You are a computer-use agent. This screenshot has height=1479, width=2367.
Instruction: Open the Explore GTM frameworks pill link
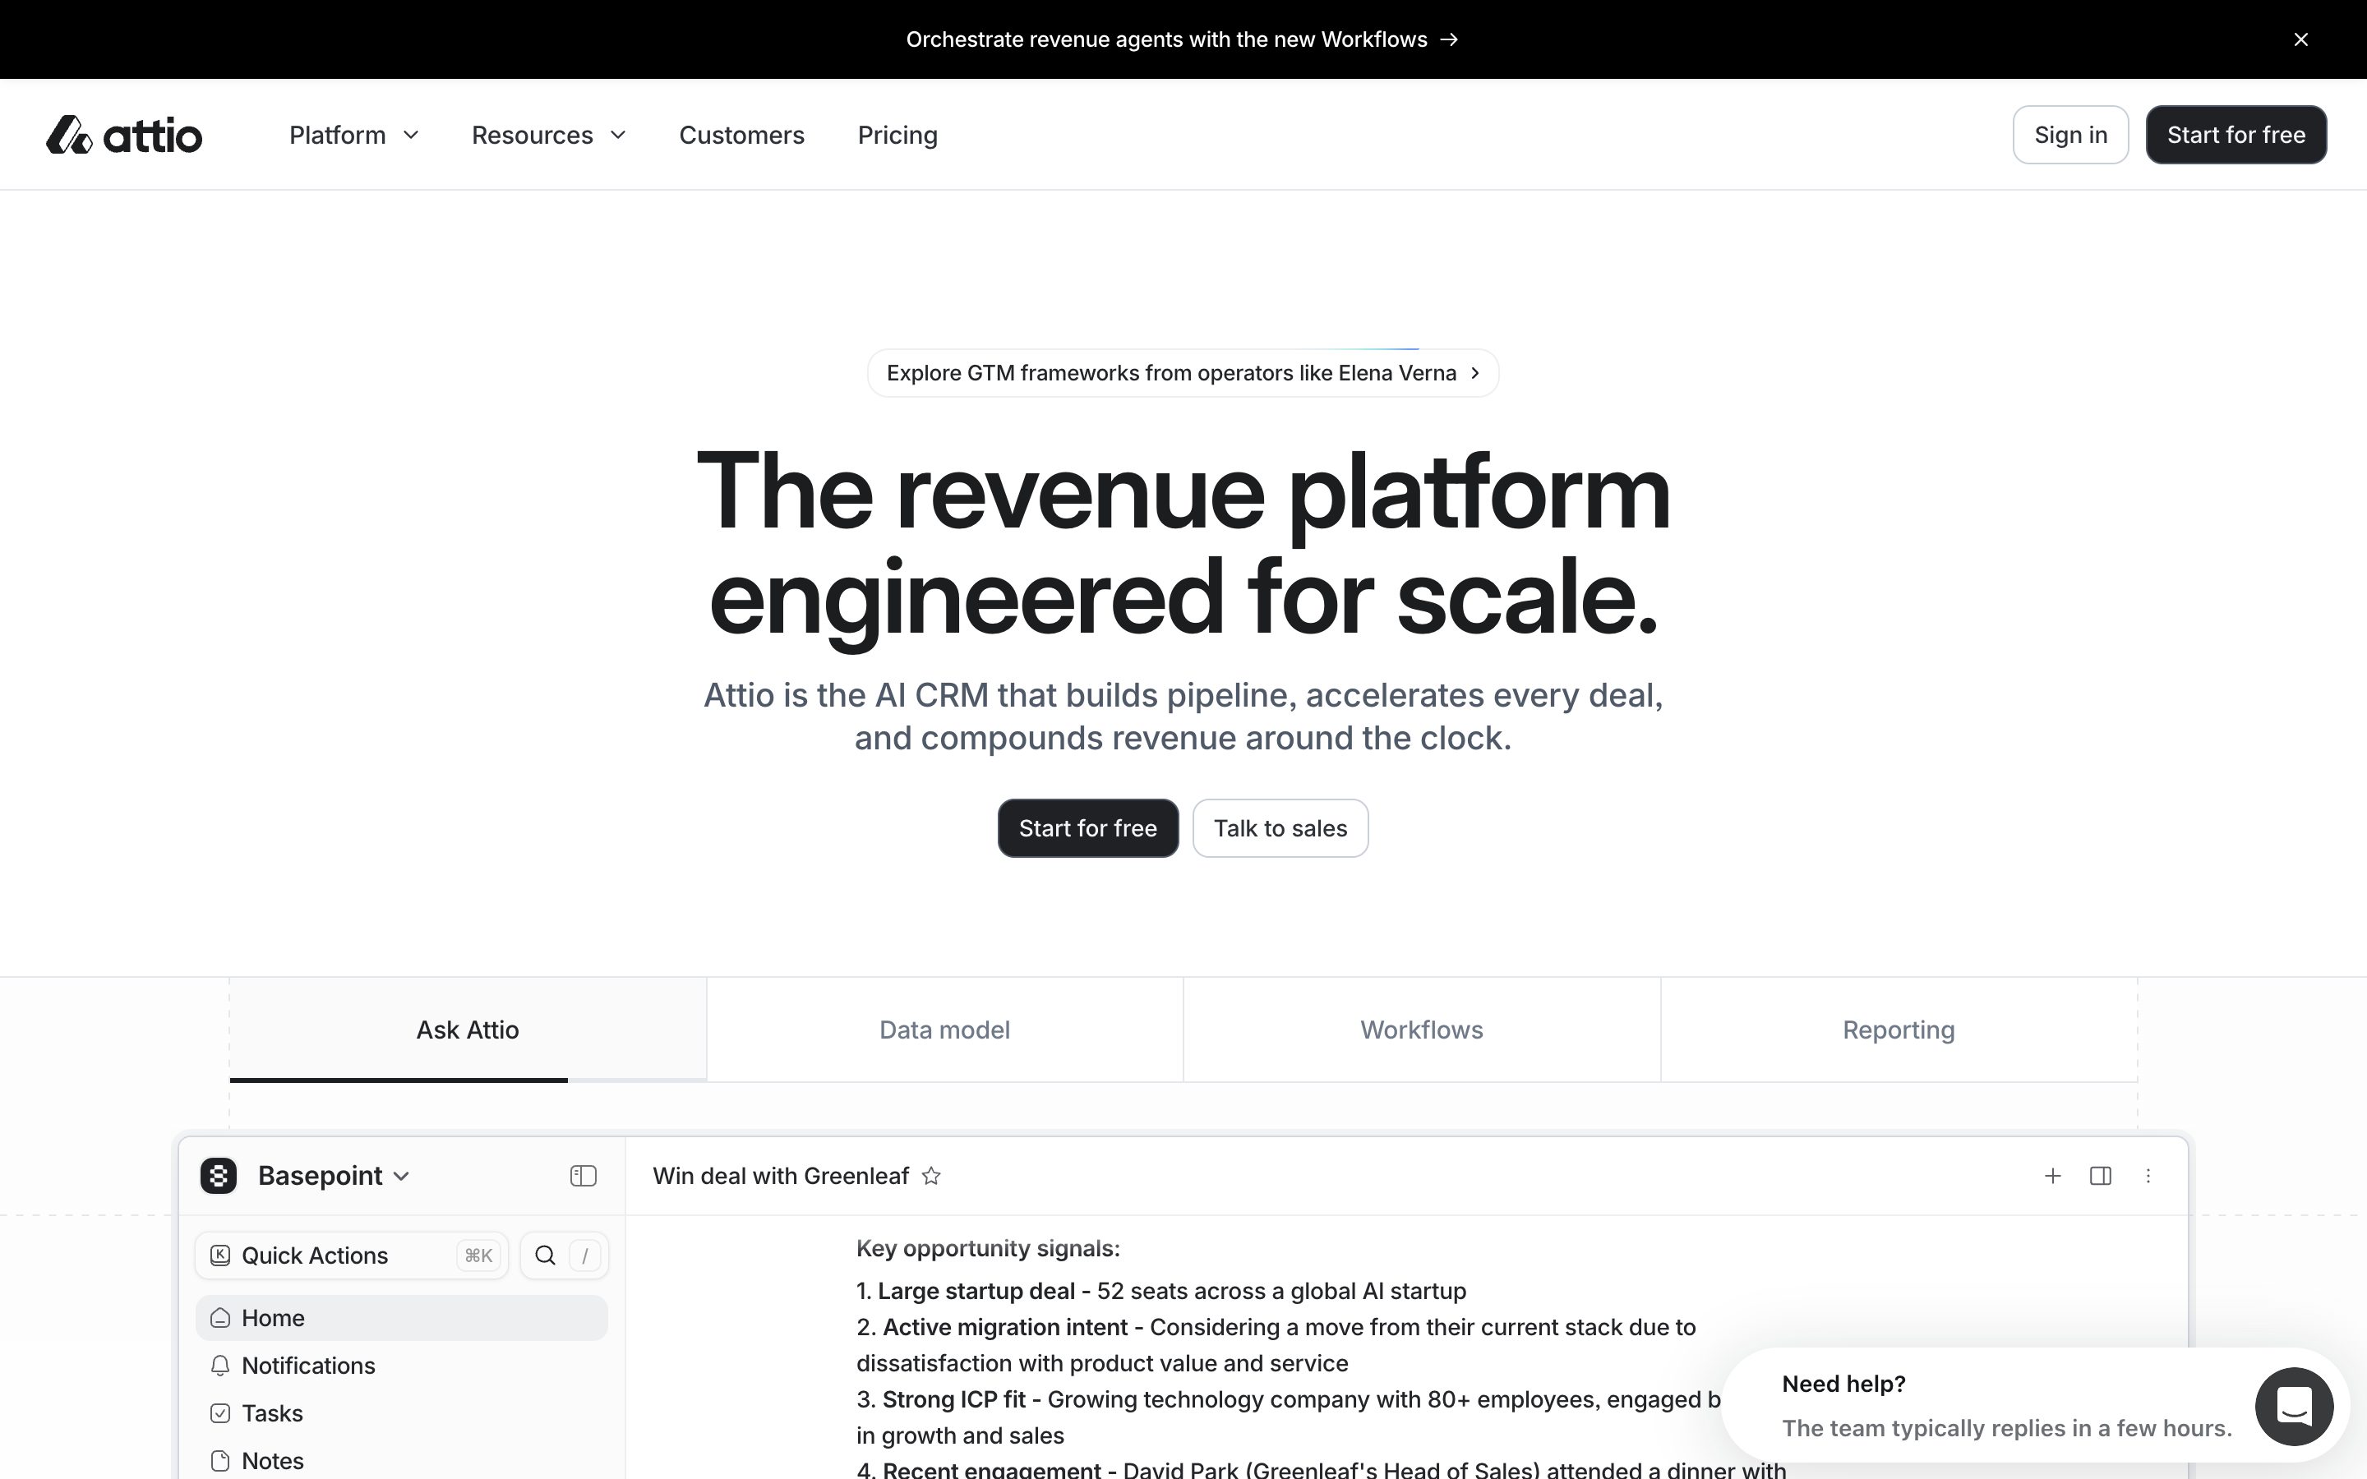coord(1183,373)
